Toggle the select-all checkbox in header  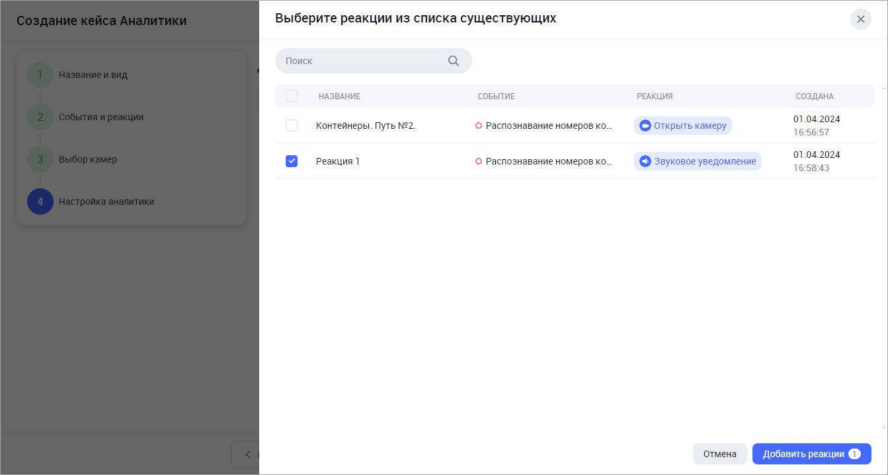pyautogui.click(x=292, y=96)
